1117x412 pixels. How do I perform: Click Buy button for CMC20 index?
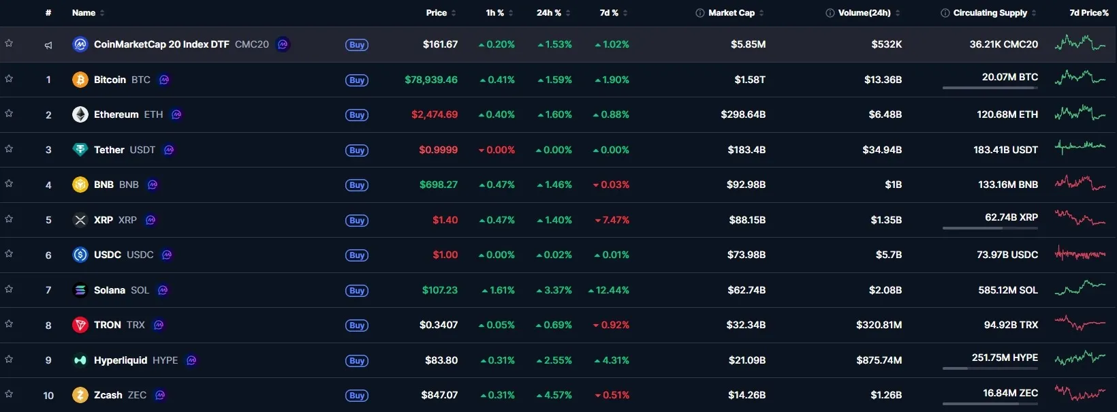coord(357,45)
